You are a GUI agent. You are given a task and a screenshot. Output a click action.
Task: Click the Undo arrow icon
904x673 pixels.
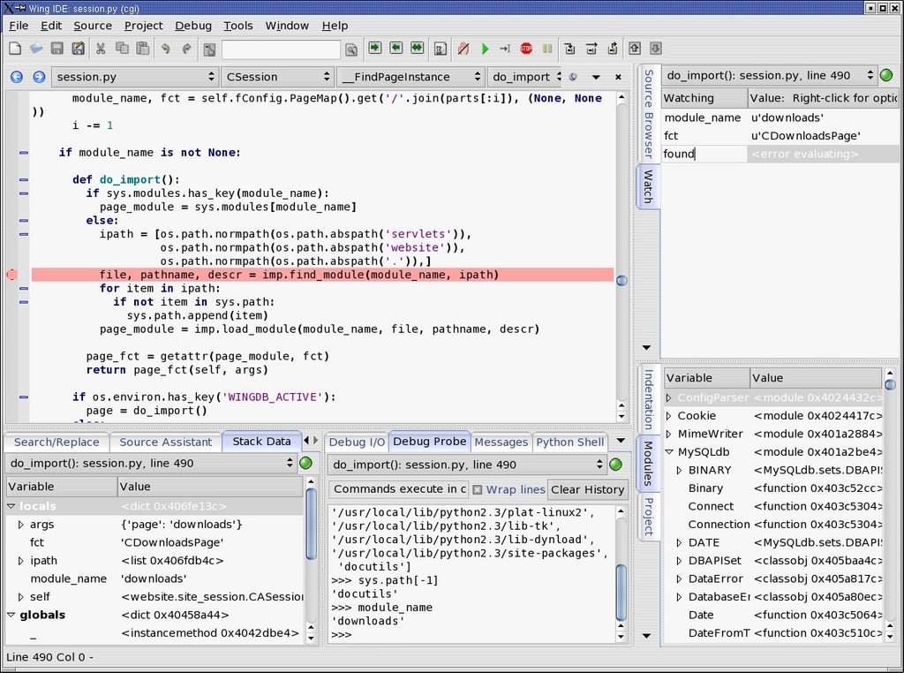pos(165,49)
